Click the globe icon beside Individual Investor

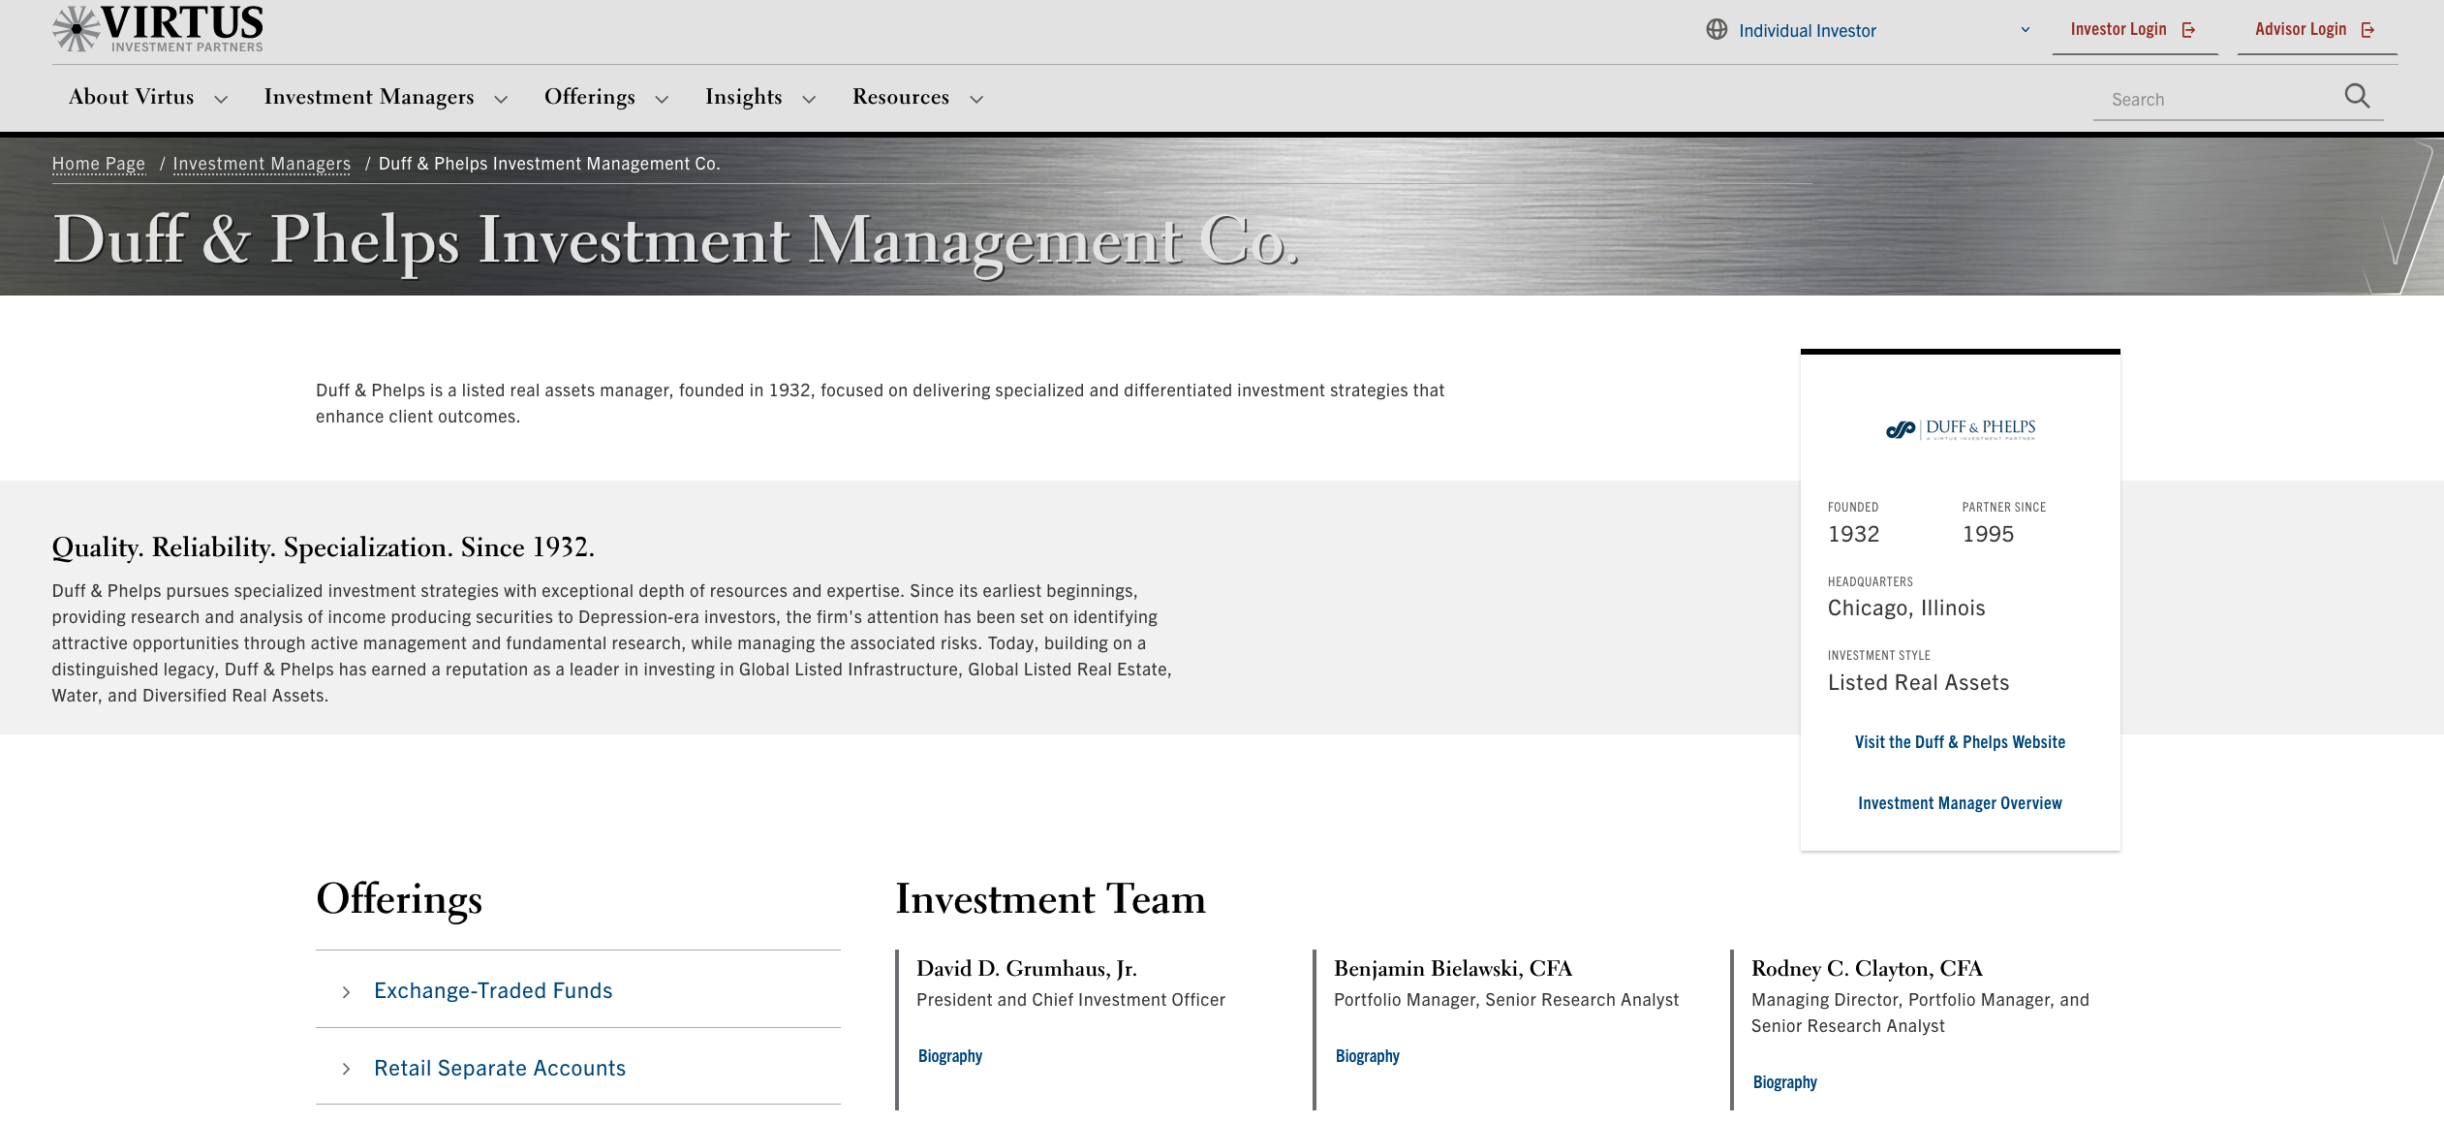pos(1717,30)
